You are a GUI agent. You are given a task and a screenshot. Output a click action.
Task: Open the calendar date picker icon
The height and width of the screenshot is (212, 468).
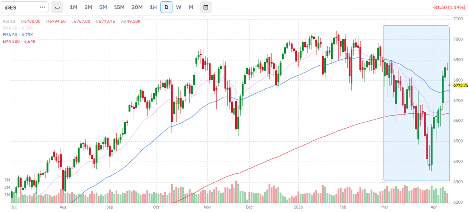coord(206,7)
